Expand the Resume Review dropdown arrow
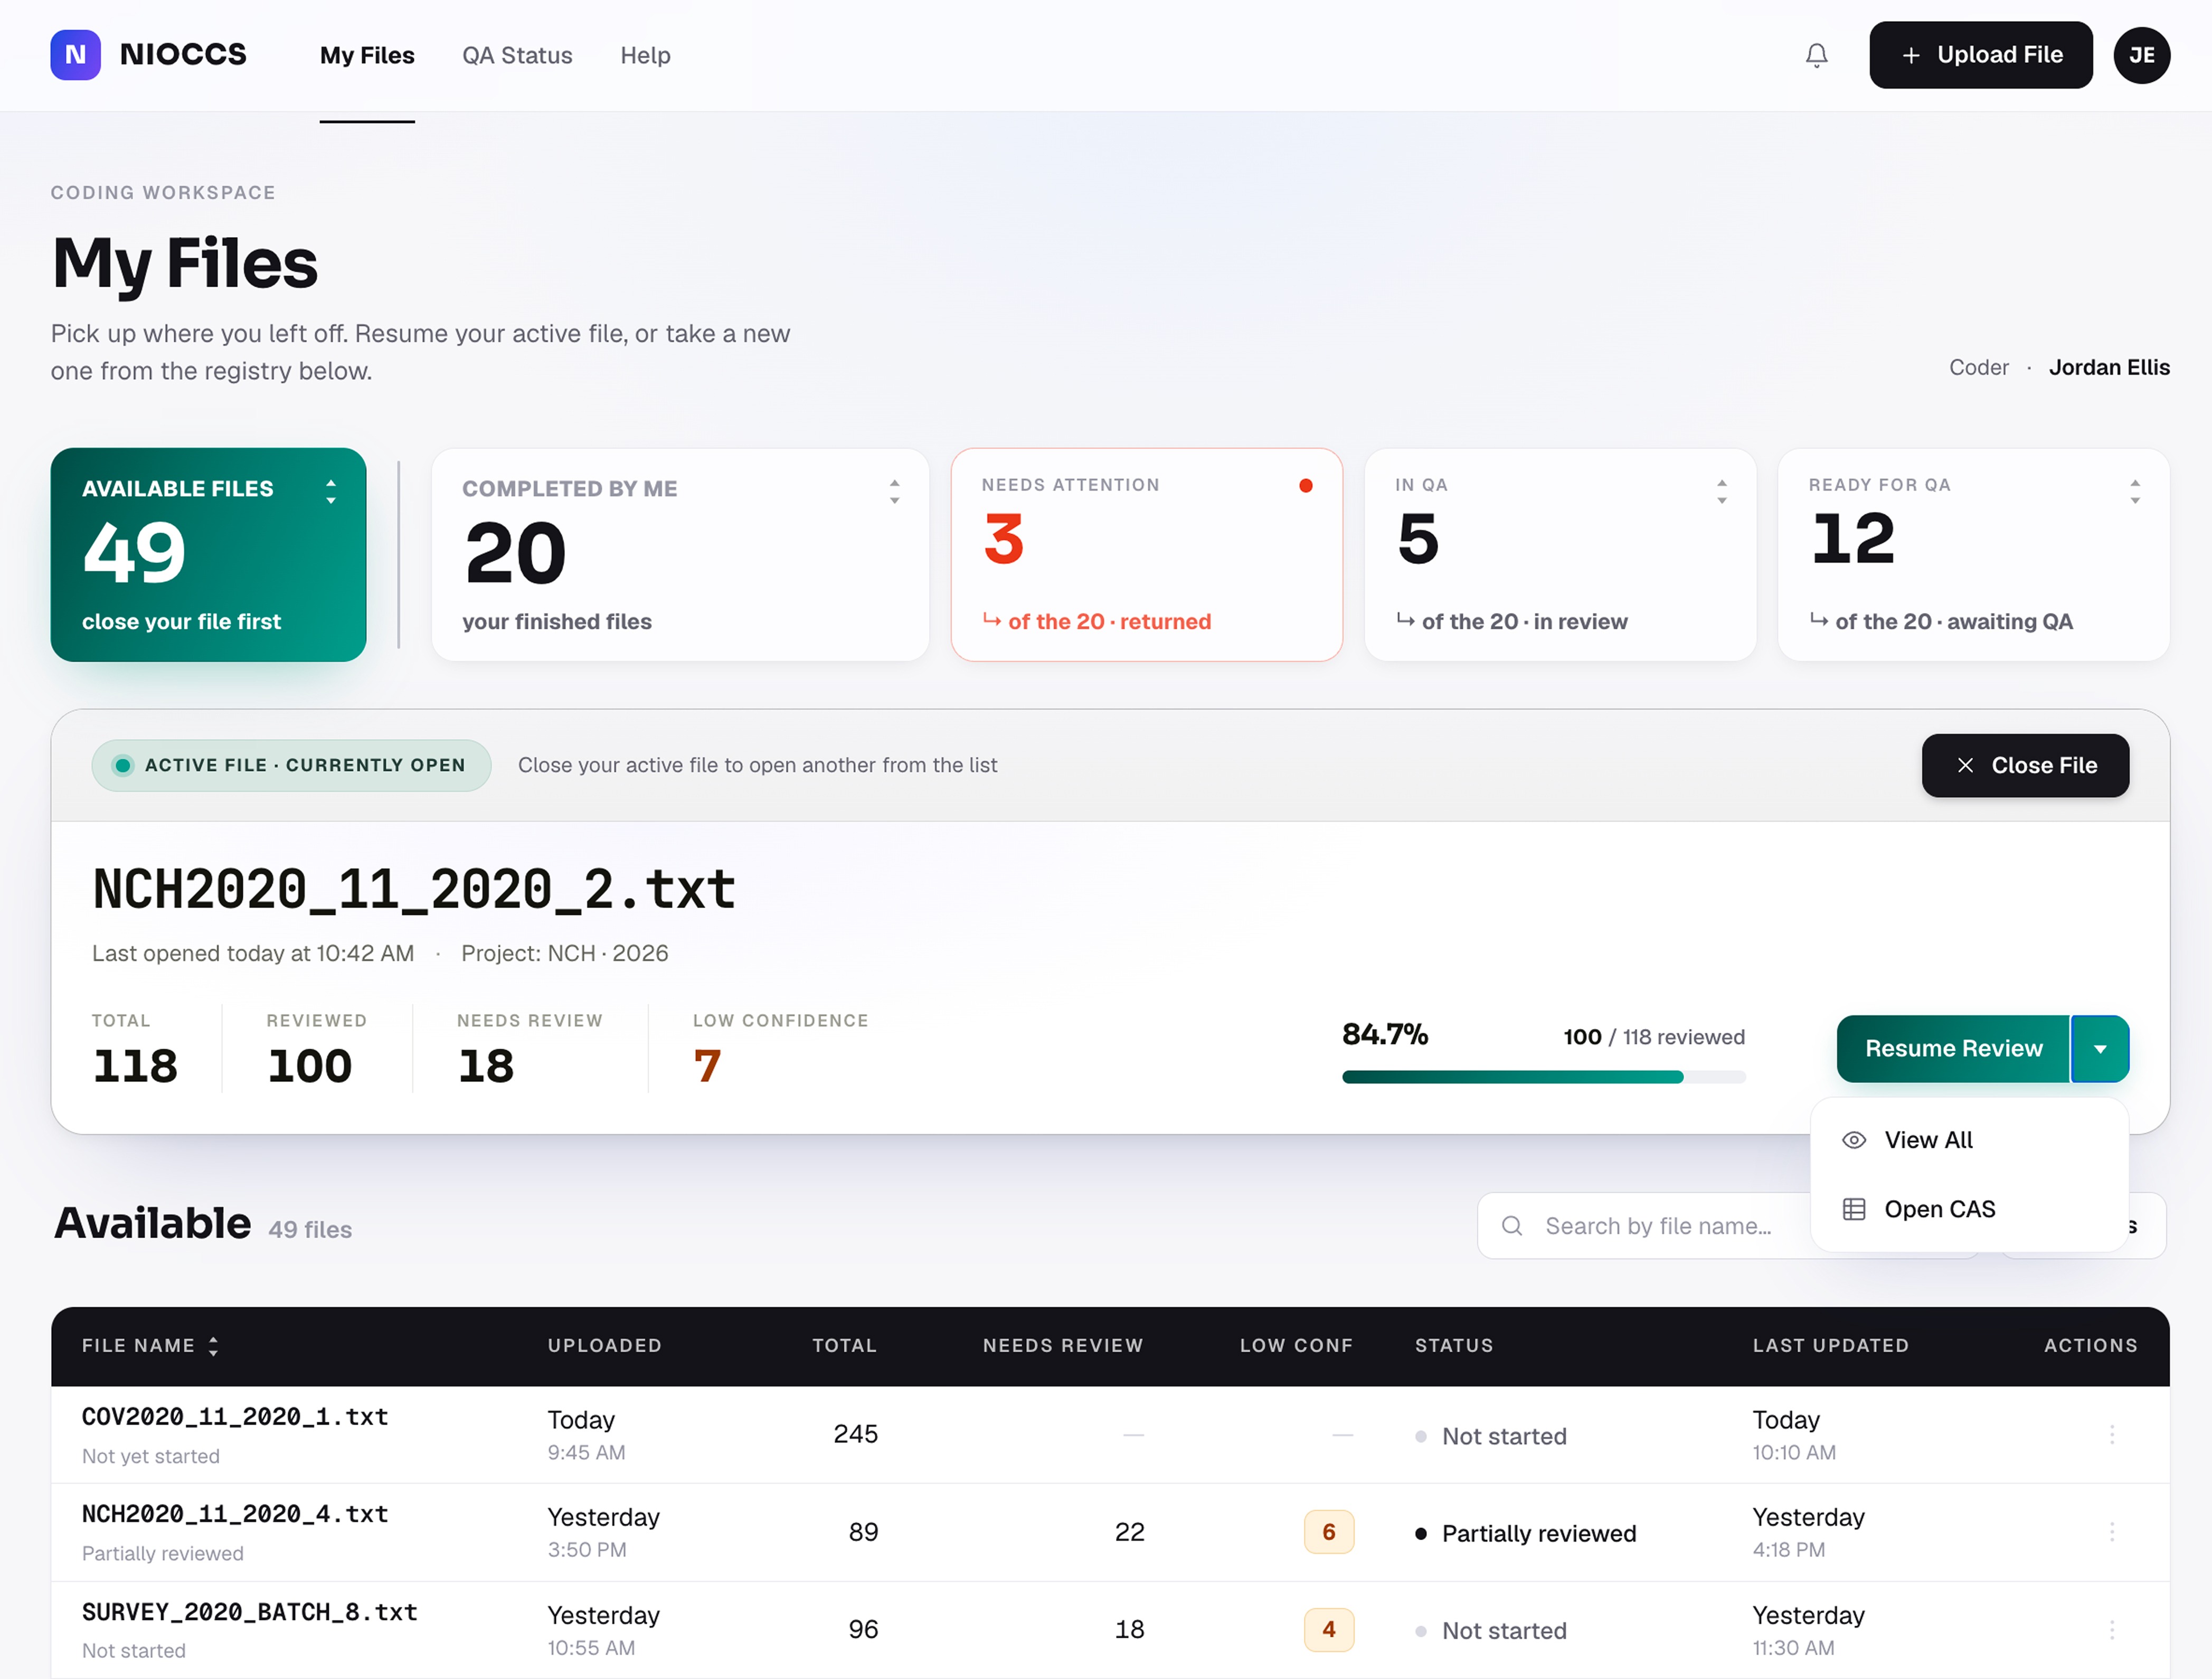Viewport: 2212px width, 1679px height. 2099,1049
